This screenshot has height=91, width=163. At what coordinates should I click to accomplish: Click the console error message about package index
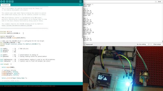pos(28,86)
